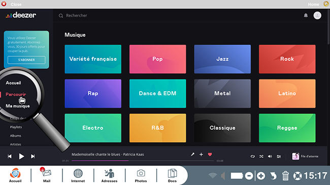Click the player volume speaker icon

coord(270,157)
